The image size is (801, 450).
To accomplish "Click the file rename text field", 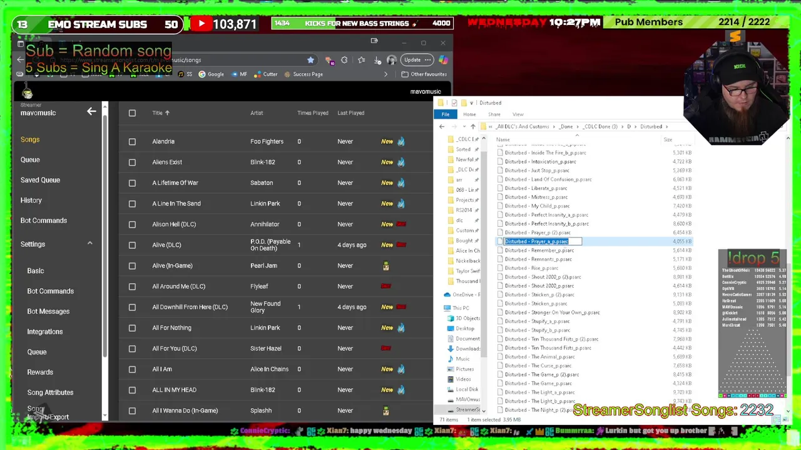I will [543, 241].
